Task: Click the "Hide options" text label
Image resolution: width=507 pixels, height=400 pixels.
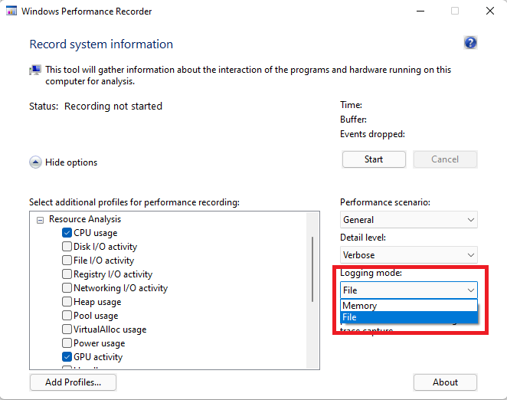Action: pyautogui.click(x=71, y=162)
